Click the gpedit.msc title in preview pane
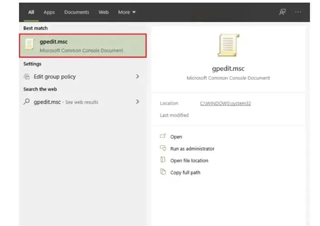 pyautogui.click(x=228, y=69)
